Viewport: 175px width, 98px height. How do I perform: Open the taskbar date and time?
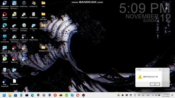[166, 95]
